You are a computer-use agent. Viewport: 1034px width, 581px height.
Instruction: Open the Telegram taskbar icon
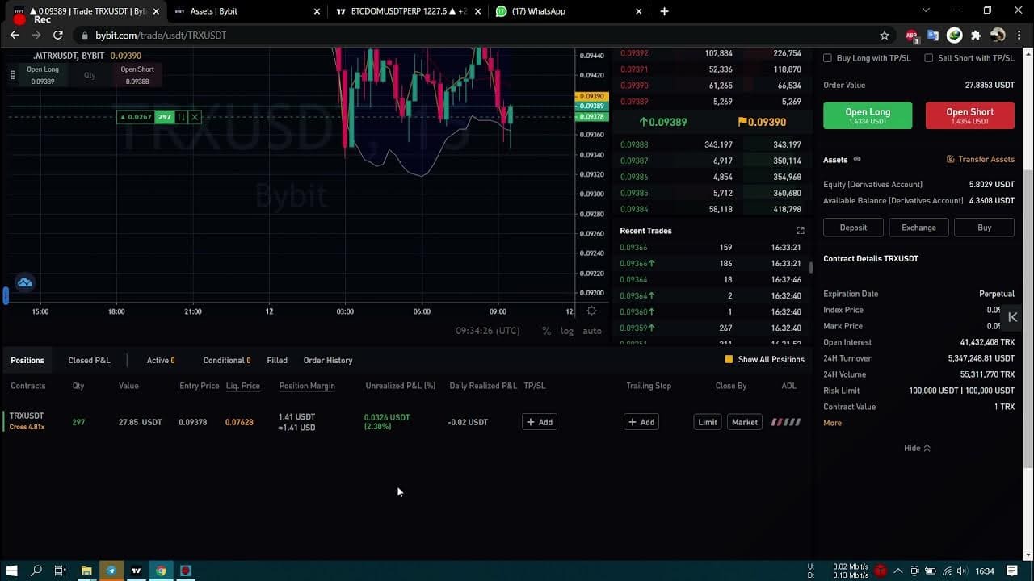(x=111, y=571)
